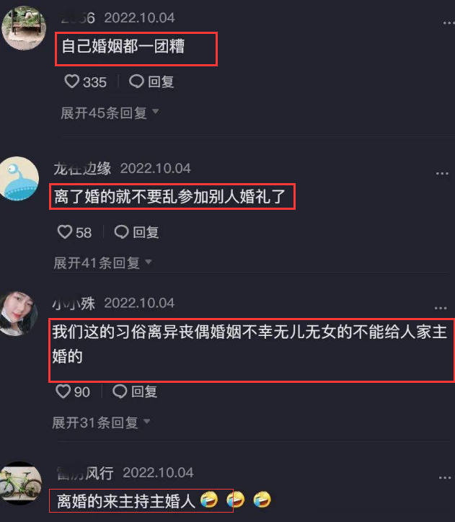Viewport: 455px width, 522px height.
Task: Expand 展开31条回复 replies
Action: pyautogui.click(x=101, y=423)
